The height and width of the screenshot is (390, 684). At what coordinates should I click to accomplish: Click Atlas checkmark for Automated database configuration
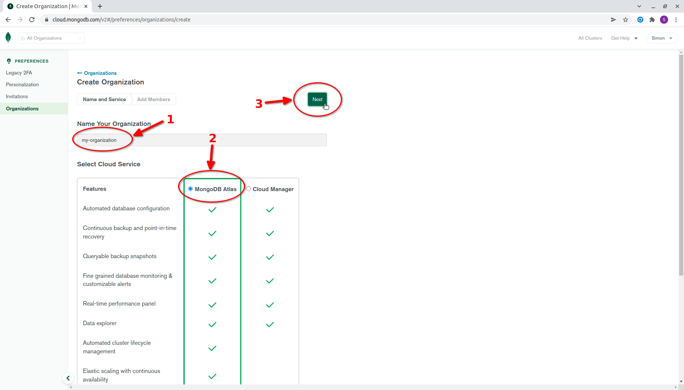(x=212, y=210)
